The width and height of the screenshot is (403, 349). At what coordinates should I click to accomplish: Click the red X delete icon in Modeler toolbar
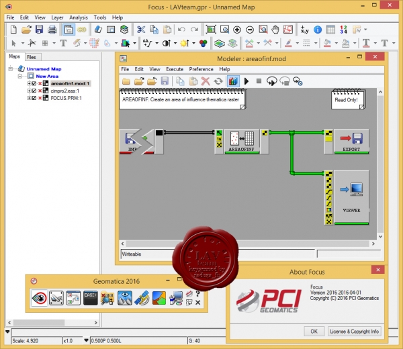(205, 81)
